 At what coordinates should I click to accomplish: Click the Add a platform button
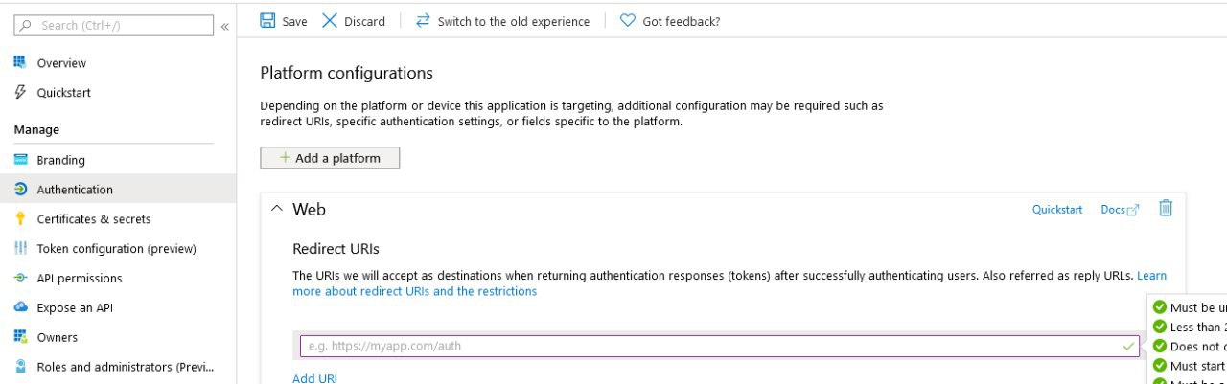pos(330,158)
